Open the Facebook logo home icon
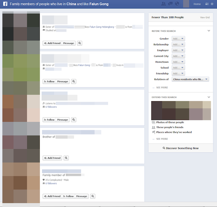 [5, 4]
